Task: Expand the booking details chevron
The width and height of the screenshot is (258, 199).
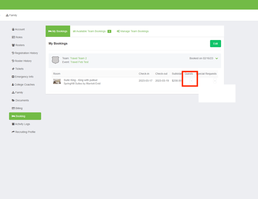Action: pyautogui.click(x=217, y=58)
